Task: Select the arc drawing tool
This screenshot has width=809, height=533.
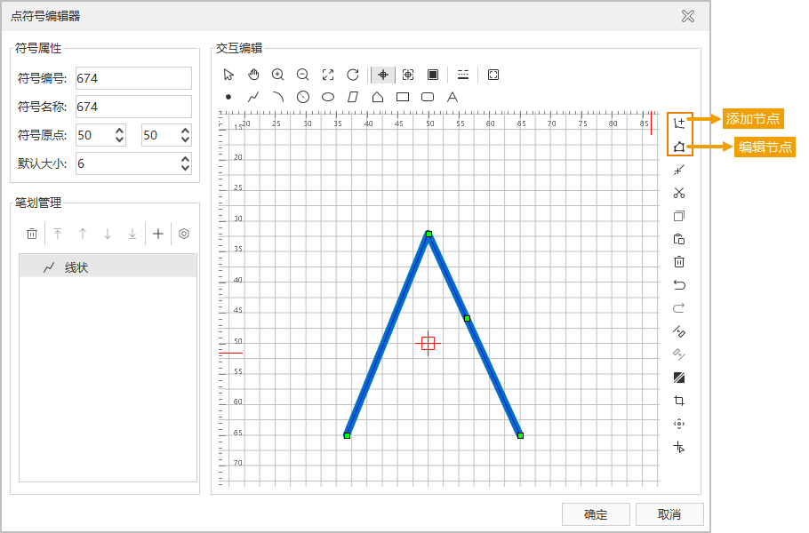Action: click(x=278, y=97)
